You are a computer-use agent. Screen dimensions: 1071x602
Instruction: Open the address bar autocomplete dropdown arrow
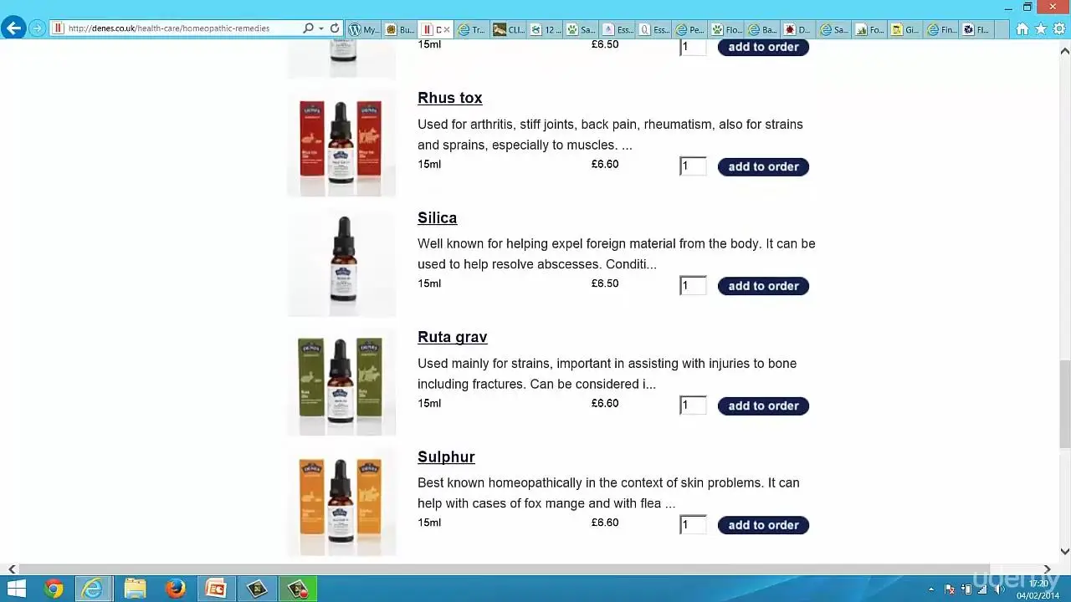pos(321,28)
